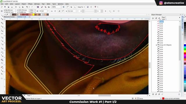The width and height of the screenshot is (186, 104).
Task: Toggle Edit Across Layers button
Action: (156, 18)
